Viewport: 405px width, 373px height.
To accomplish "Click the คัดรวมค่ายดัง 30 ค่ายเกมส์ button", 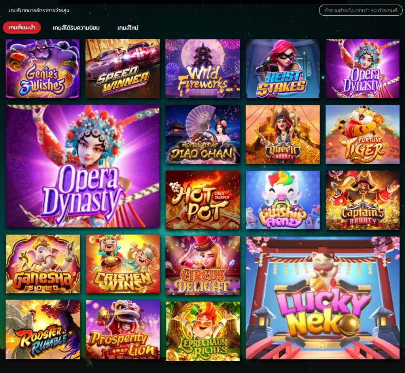I will point(361,11).
